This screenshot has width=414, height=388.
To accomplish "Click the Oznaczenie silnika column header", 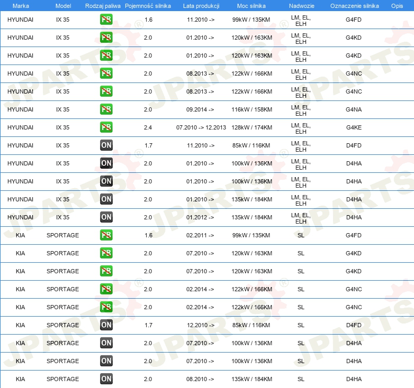I will coord(354,6).
